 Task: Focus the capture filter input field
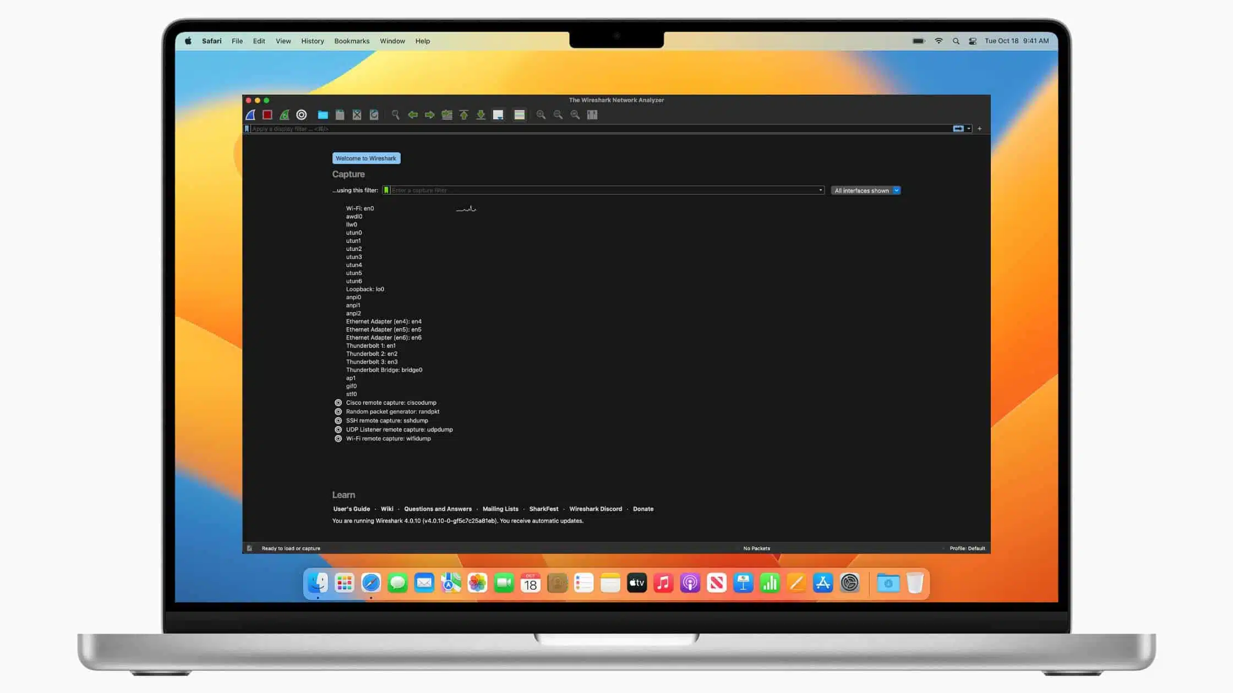tap(604, 190)
